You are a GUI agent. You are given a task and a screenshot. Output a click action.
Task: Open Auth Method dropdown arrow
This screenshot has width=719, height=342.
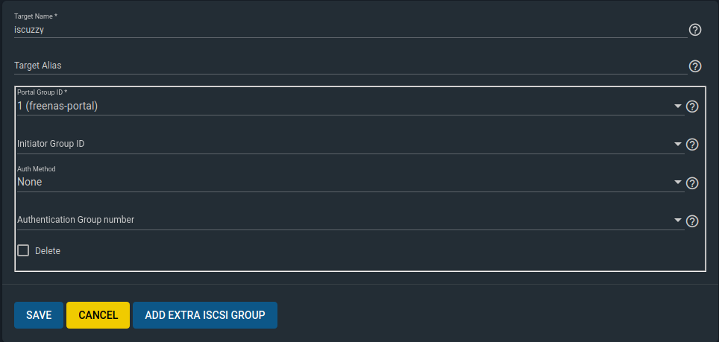pos(678,182)
